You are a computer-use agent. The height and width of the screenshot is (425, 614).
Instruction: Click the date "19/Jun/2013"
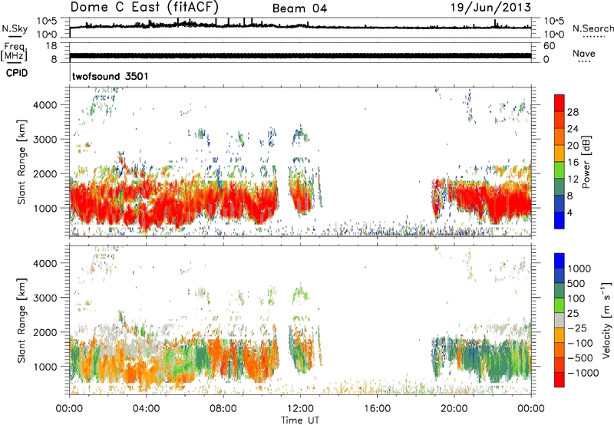pyautogui.click(x=490, y=7)
